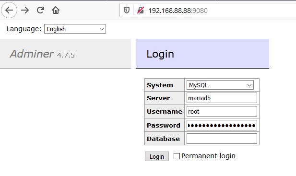Enable the Permanent login checkbox

click(177, 156)
